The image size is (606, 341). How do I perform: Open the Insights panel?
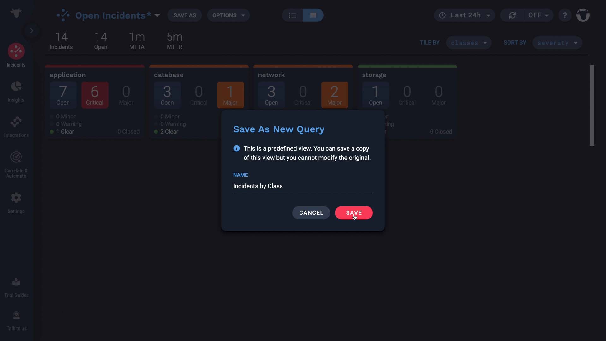16,91
